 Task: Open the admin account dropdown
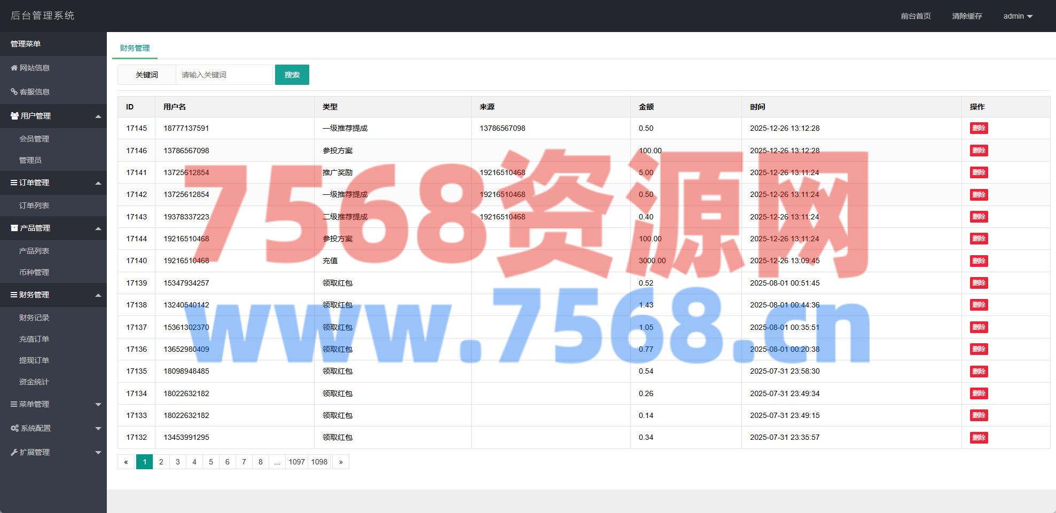(1018, 16)
